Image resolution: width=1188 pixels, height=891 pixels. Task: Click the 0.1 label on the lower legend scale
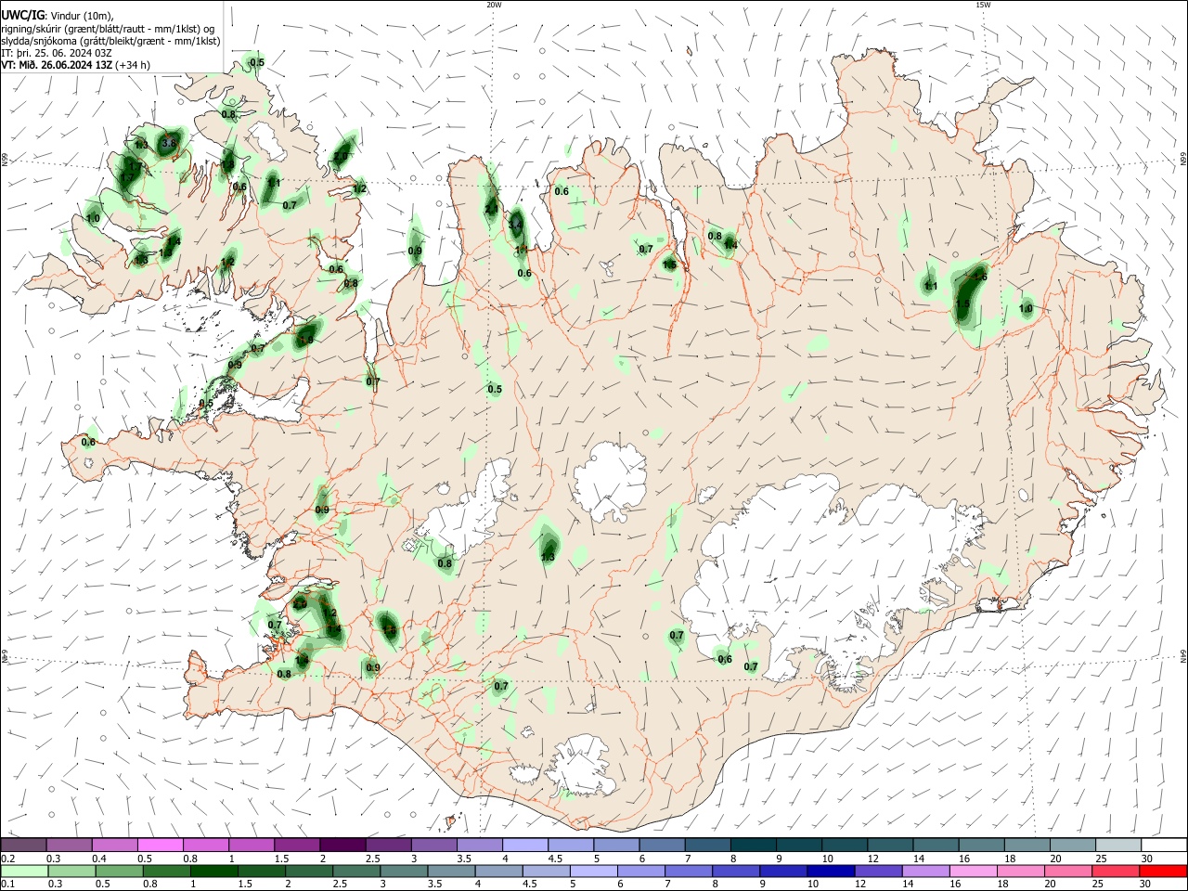click(x=8, y=885)
